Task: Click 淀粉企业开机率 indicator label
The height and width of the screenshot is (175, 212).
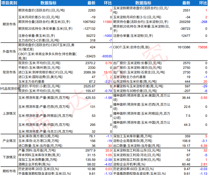Action: [129, 164]
